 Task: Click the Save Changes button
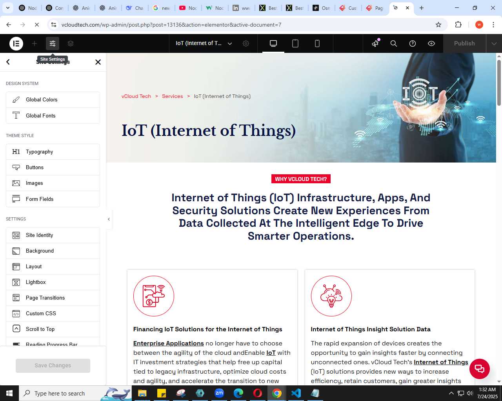pos(53,365)
